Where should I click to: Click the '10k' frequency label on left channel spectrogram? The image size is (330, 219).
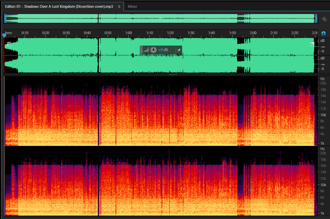pyautogui.click(x=323, y=115)
